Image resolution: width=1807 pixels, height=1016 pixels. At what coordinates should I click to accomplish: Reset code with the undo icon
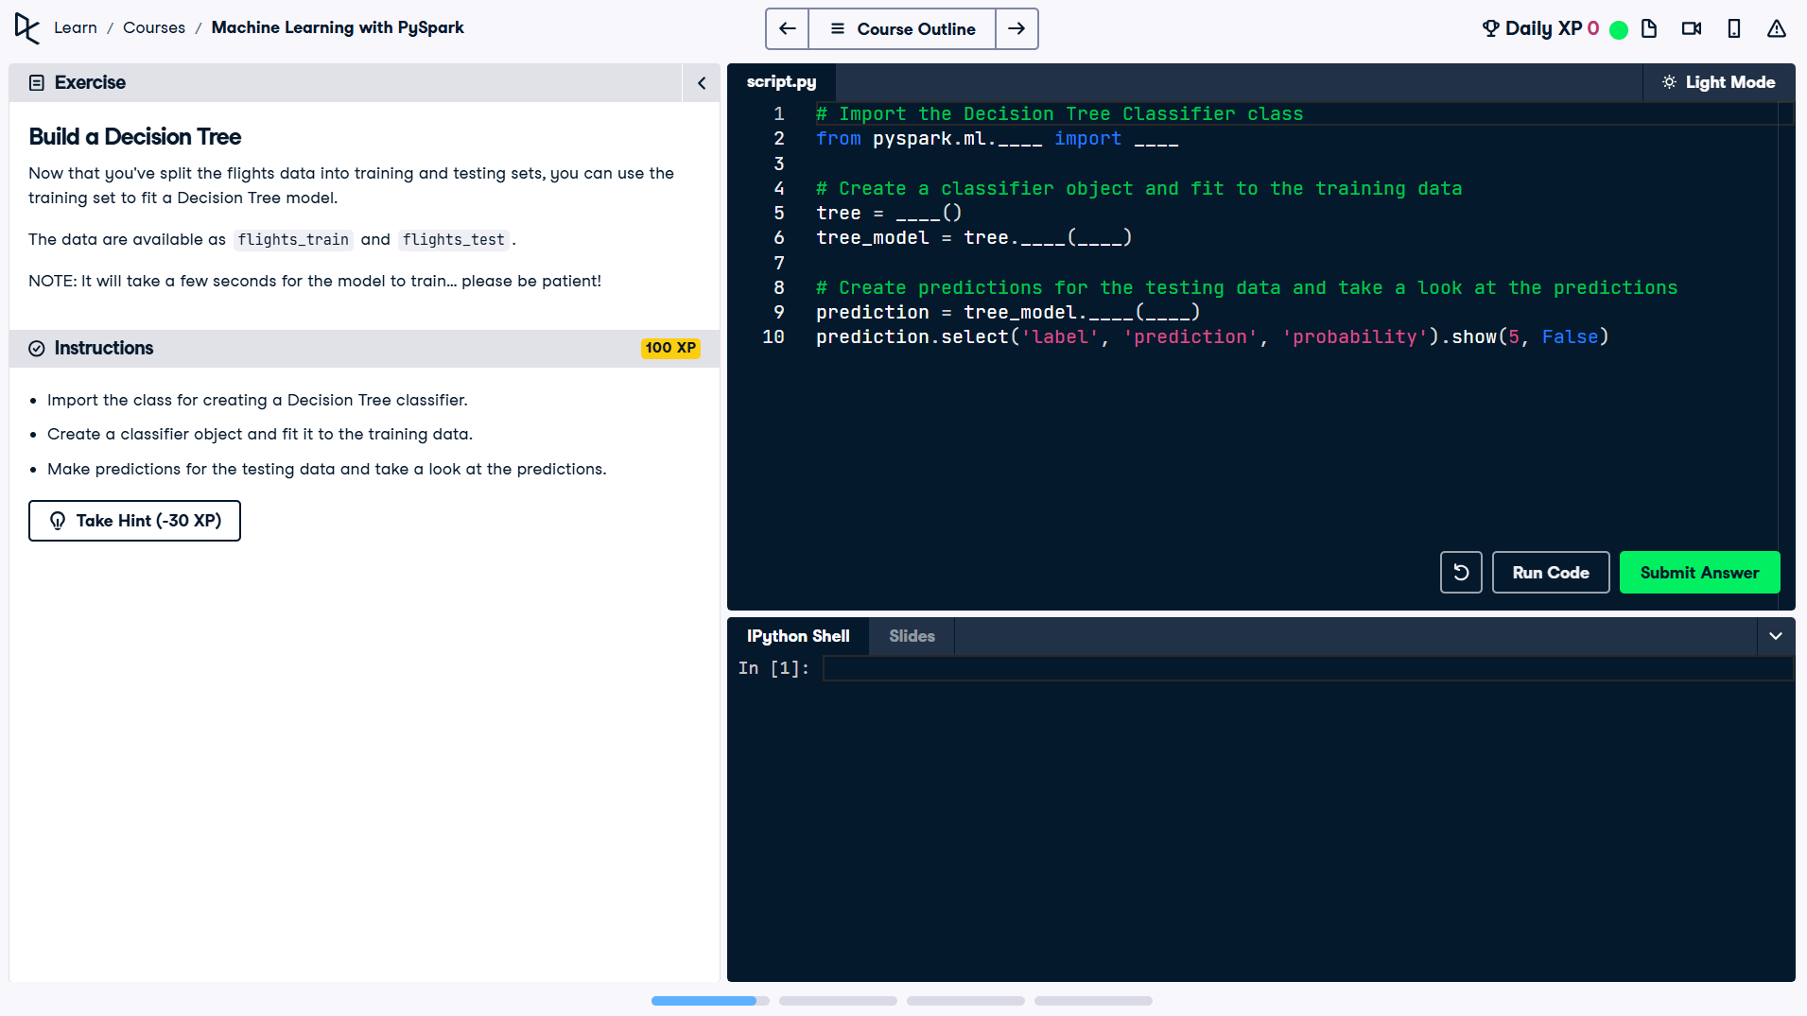1461,573
